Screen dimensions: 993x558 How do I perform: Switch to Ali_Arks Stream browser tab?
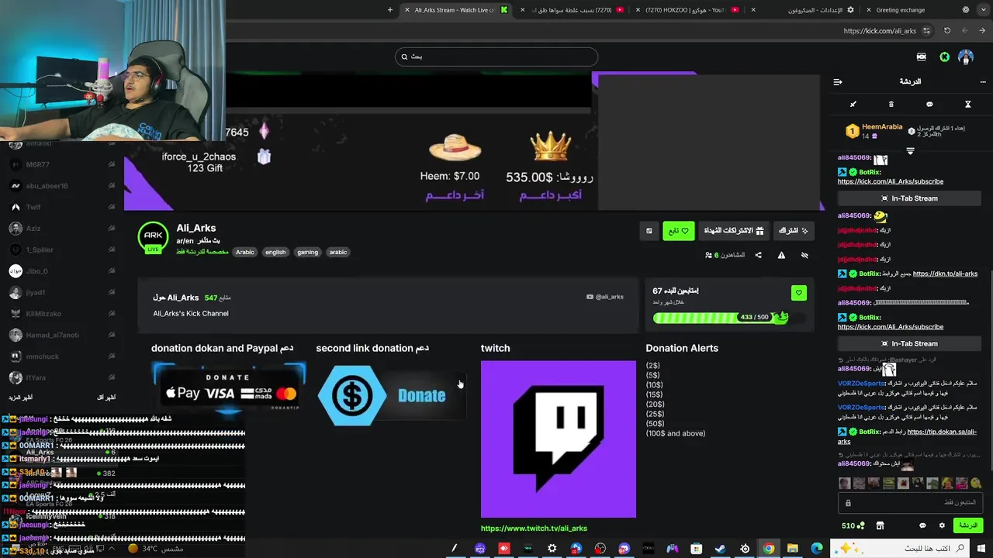click(x=455, y=10)
